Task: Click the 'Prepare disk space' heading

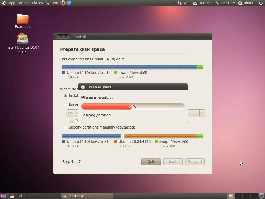Action: click(x=83, y=49)
